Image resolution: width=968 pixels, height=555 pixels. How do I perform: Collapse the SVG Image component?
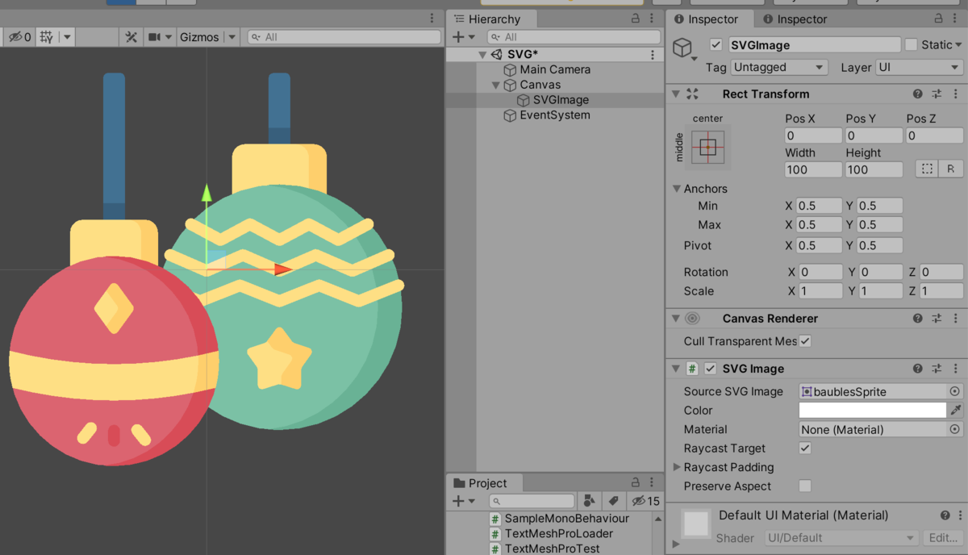pos(676,369)
